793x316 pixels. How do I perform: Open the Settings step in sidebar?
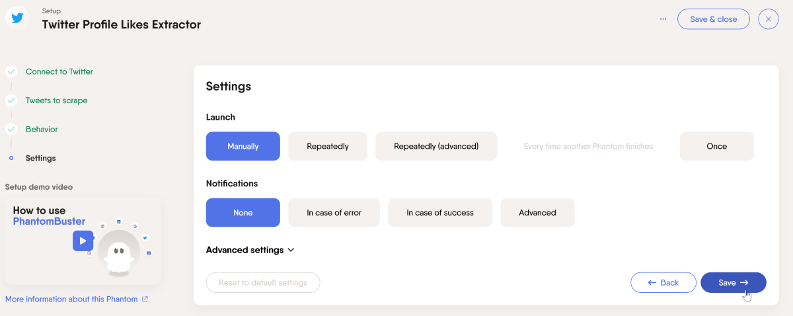[x=40, y=158]
